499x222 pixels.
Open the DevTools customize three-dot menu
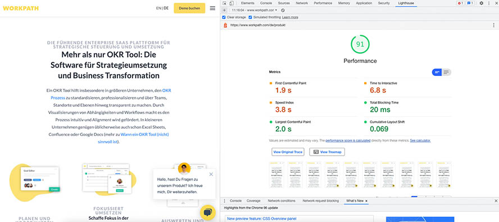tap(489, 3)
